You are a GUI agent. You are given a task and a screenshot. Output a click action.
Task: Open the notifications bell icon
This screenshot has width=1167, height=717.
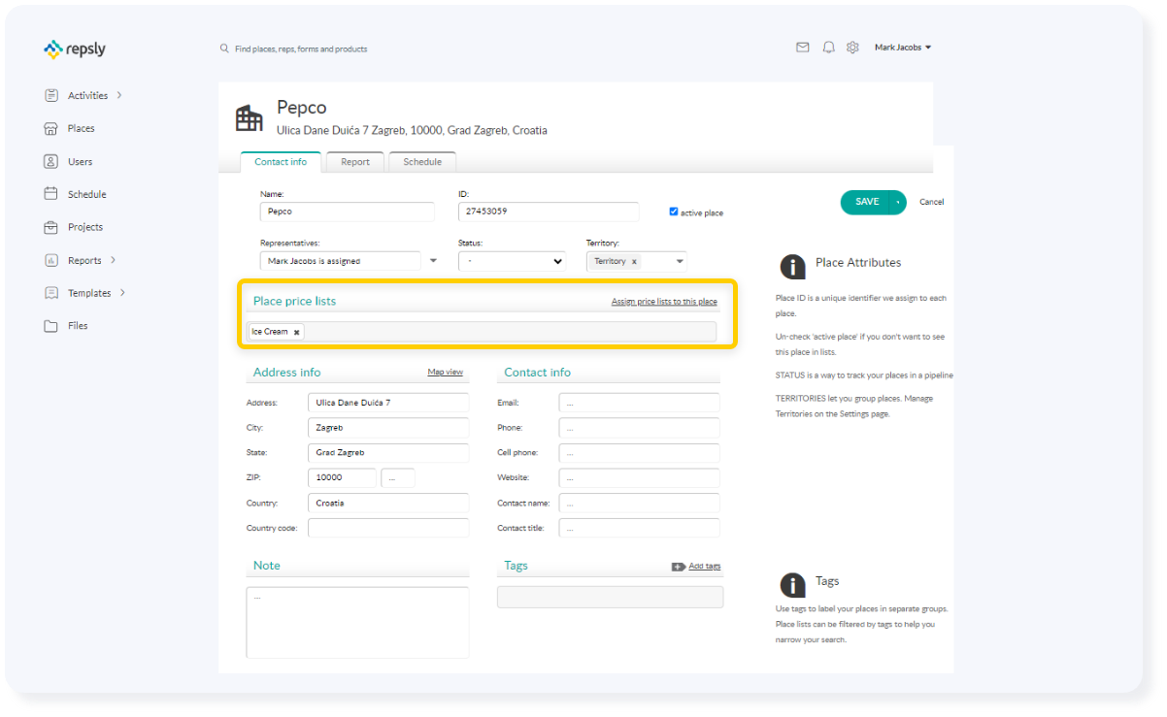tap(828, 47)
